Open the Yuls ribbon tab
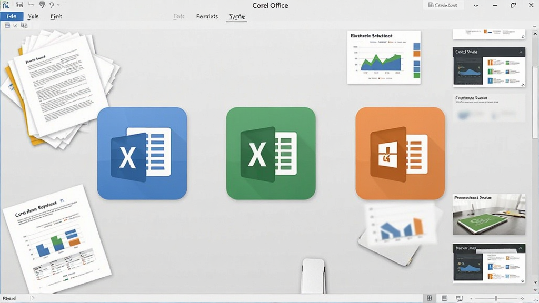The image size is (539, 303). click(x=33, y=16)
